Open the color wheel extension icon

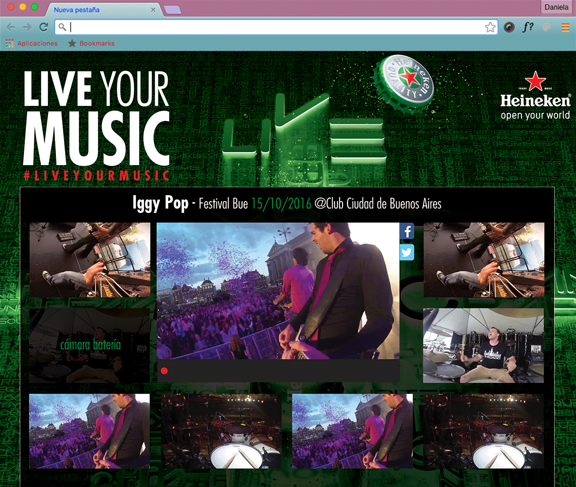pos(509,27)
